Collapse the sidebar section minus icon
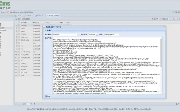Viewport: 180px width, 112px height. coord(12,19)
